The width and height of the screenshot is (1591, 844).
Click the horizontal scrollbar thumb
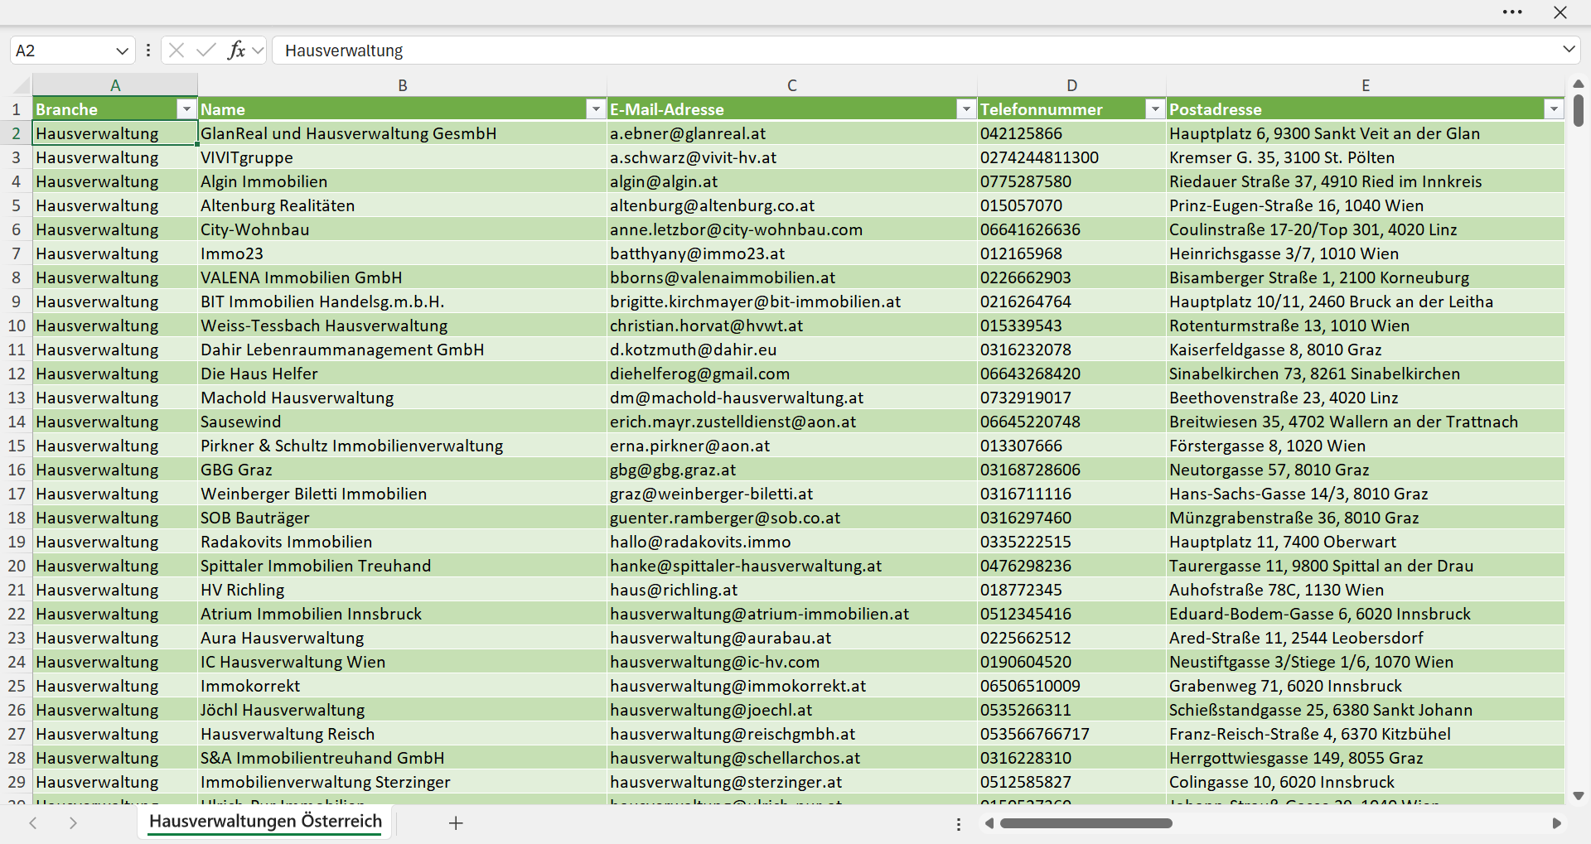pos(1086,823)
